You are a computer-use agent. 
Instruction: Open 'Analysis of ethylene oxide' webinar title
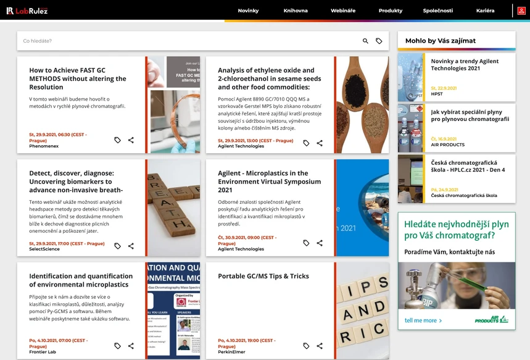pyautogui.click(x=270, y=78)
